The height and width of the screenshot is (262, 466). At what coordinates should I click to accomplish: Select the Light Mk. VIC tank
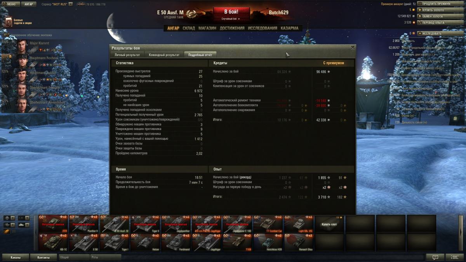pyautogui.click(x=299, y=224)
